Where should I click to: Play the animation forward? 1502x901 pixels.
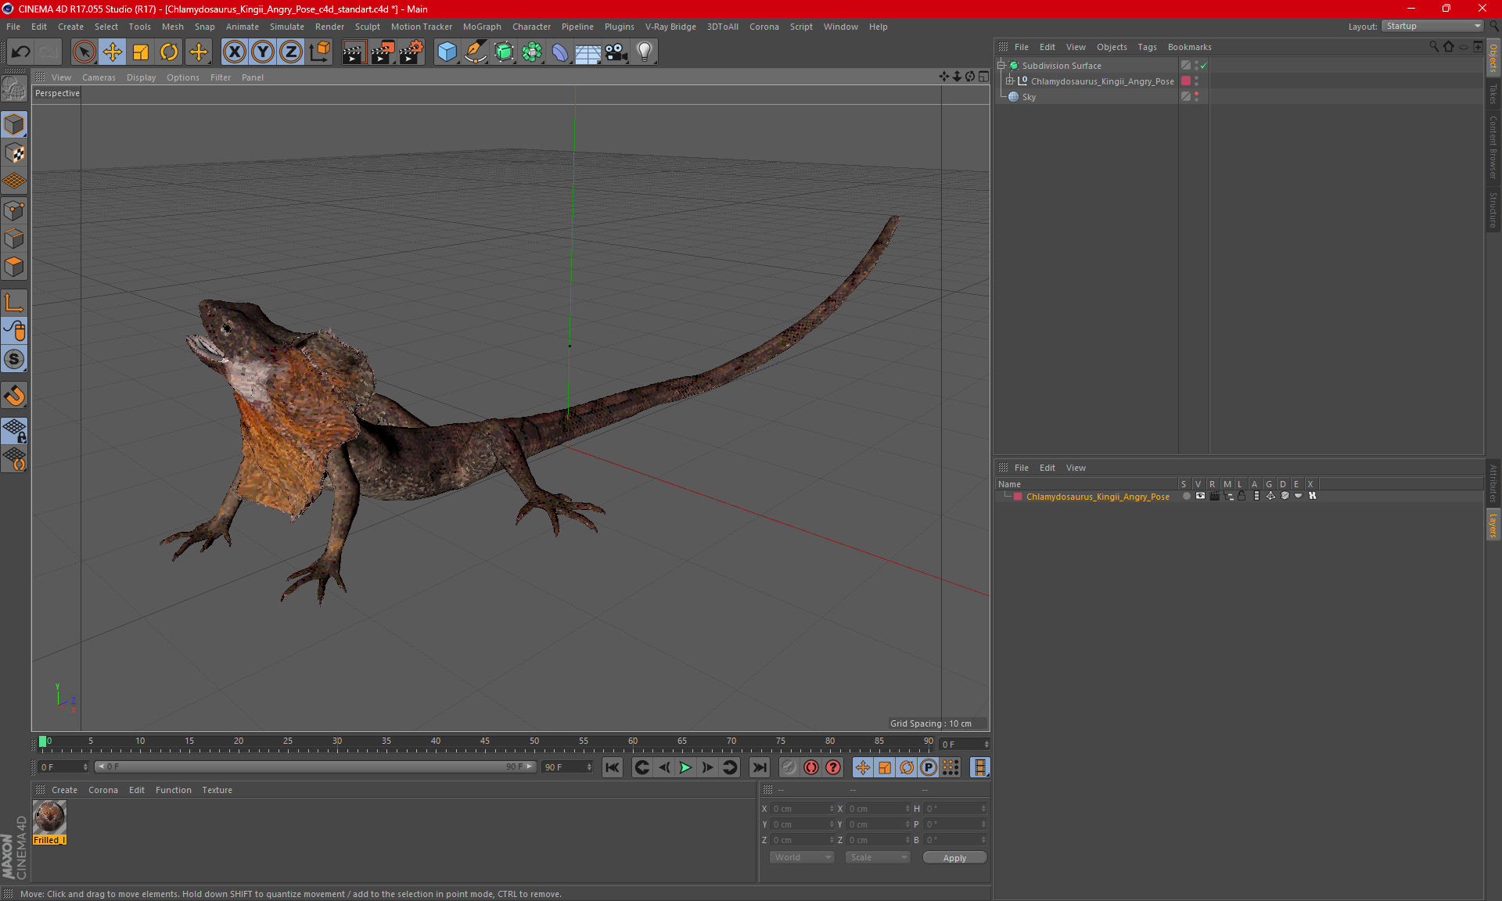pos(685,767)
